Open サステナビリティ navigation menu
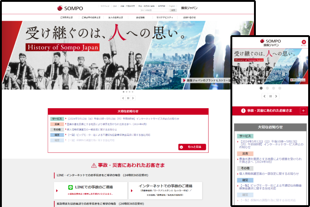Screen dimensions: 310x207 (165, 17)
